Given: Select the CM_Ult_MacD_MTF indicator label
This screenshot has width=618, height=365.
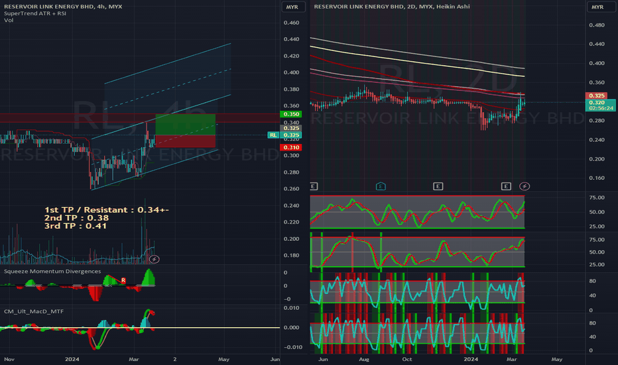Looking at the screenshot, I should click(34, 311).
